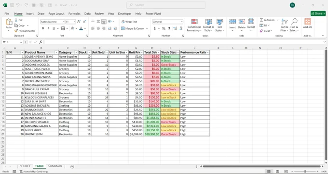Open the Fill dropdown
This screenshot has width=328, height=174.
[265, 25]
